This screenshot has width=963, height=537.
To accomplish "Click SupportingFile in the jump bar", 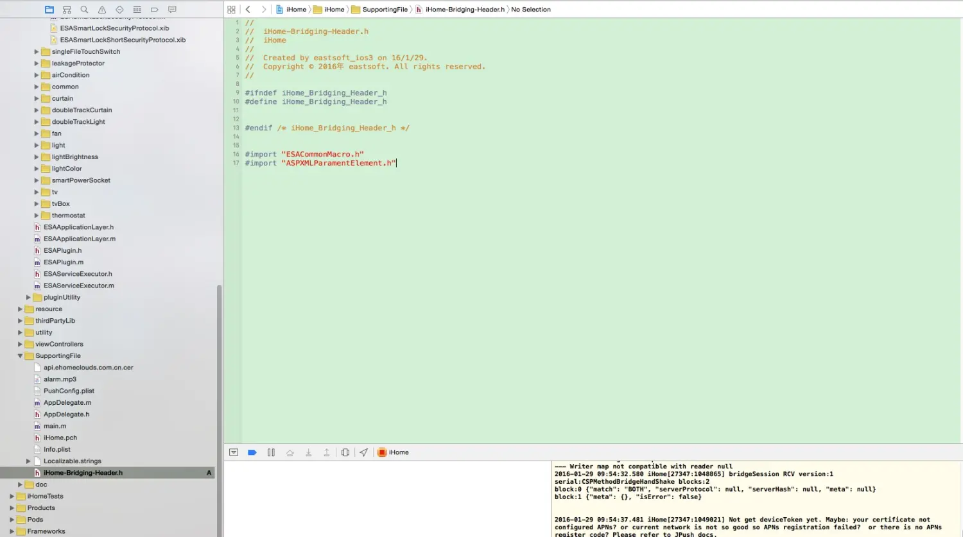I will point(379,10).
